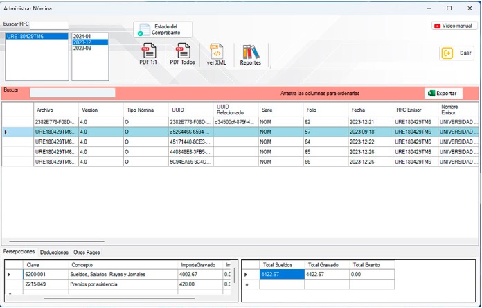The image size is (482, 308).
Task: Click the Buscar RFC input field
Action: coord(49,24)
